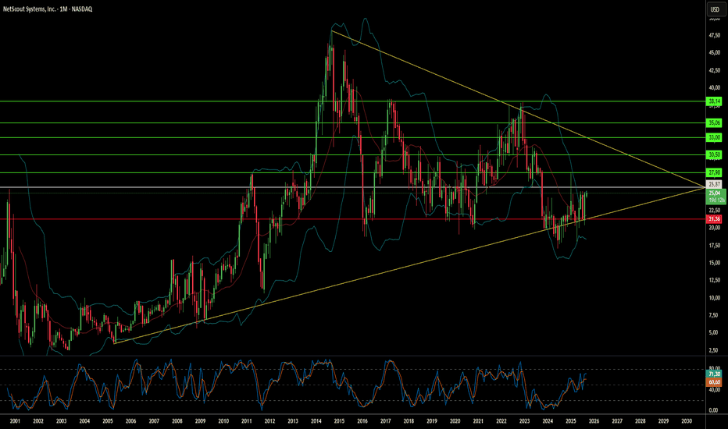Click the 2001 label on time axis
The width and height of the screenshot is (728, 429).
tap(15, 421)
